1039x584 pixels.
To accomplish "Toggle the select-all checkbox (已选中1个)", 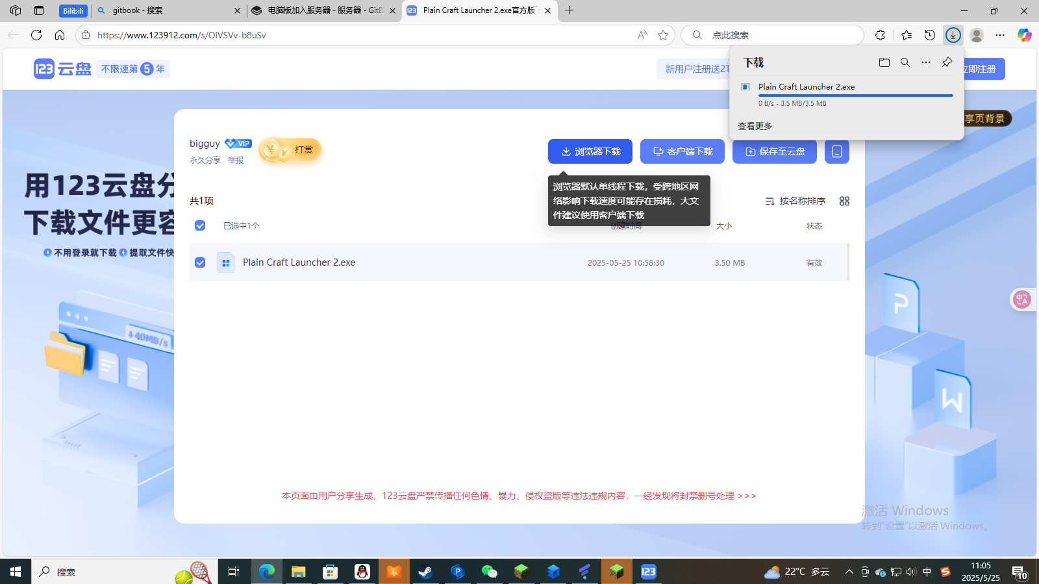I will pyautogui.click(x=200, y=225).
